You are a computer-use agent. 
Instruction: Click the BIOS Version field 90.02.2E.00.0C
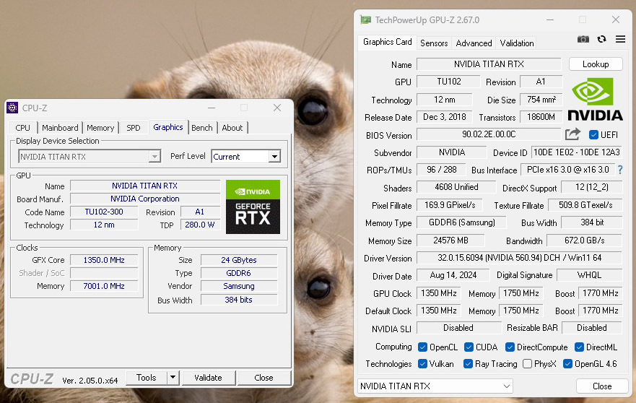[489, 134]
